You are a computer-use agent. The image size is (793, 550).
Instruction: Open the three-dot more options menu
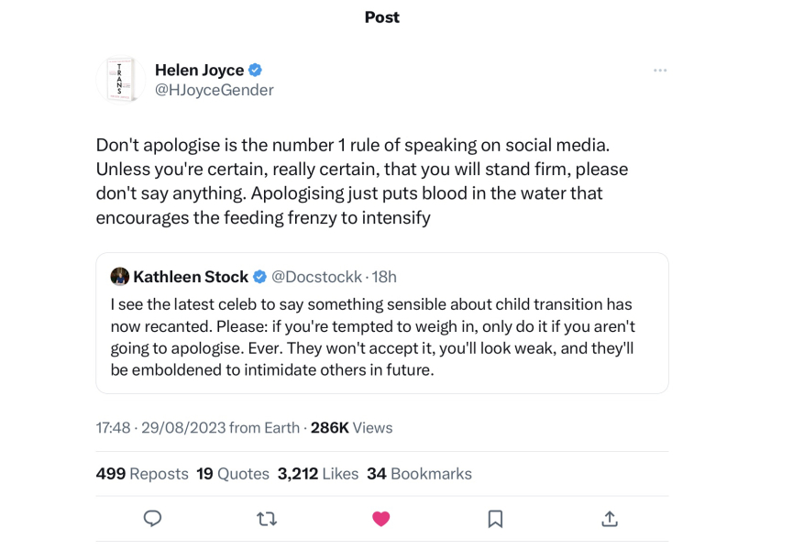660,71
